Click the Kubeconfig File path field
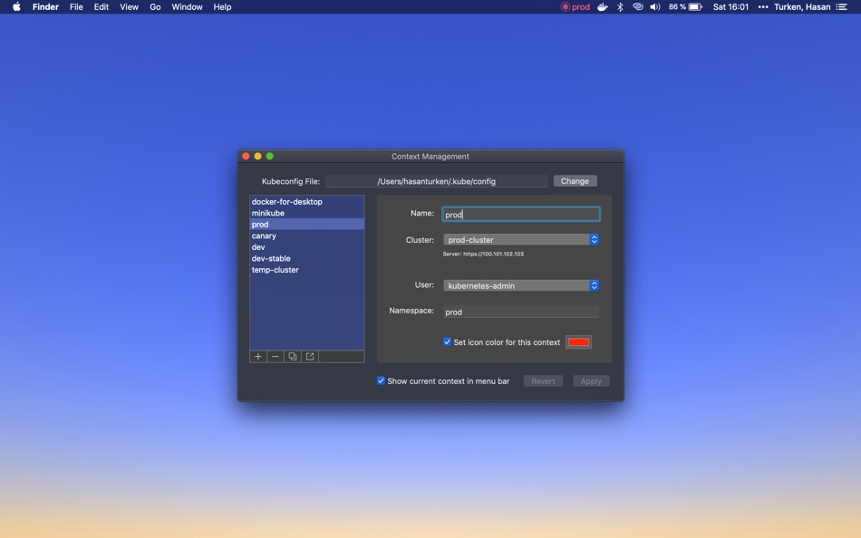Image resolution: width=861 pixels, height=538 pixels. coord(437,181)
